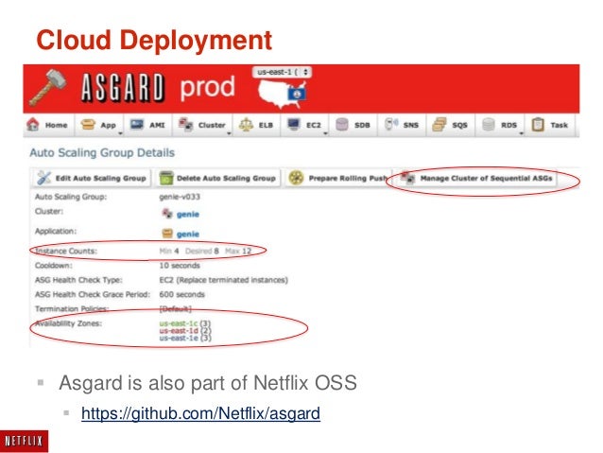Click the SDB database icon

click(x=342, y=124)
